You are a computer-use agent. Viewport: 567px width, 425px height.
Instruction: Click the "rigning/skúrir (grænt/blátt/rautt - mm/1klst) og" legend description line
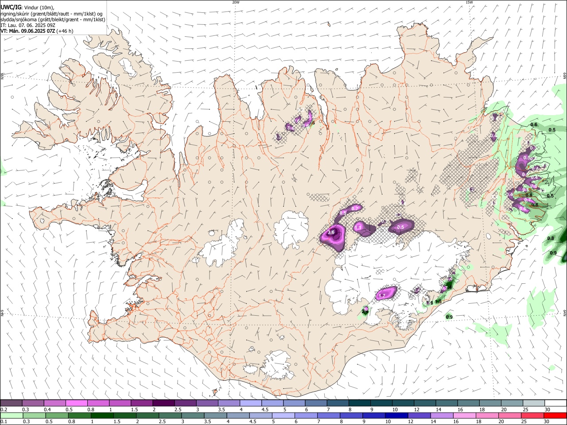click(x=51, y=13)
